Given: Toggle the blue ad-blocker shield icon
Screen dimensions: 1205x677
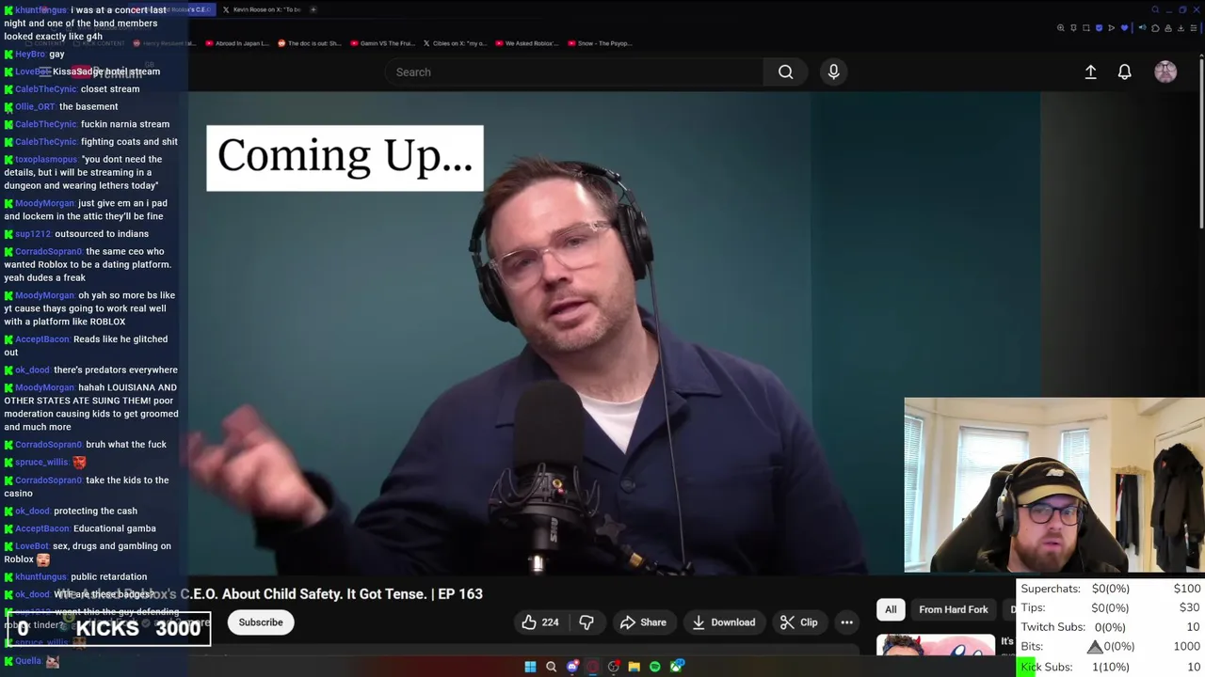Looking at the screenshot, I should tap(1099, 28).
